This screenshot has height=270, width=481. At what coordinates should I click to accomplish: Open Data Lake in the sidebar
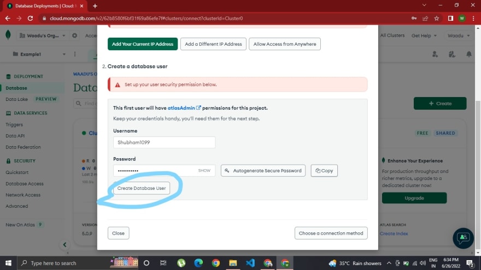pyautogui.click(x=16, y=99)
